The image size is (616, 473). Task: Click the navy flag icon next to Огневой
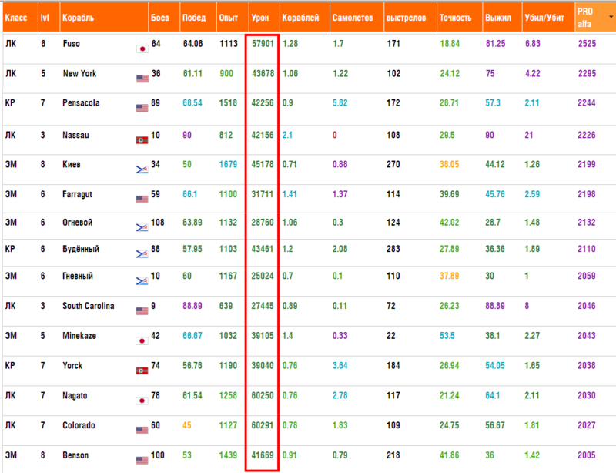click(x=142, y=227)
